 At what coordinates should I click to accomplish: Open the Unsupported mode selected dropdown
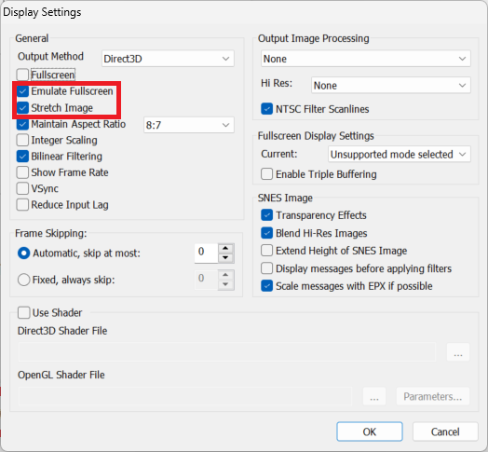coord(400,154)
